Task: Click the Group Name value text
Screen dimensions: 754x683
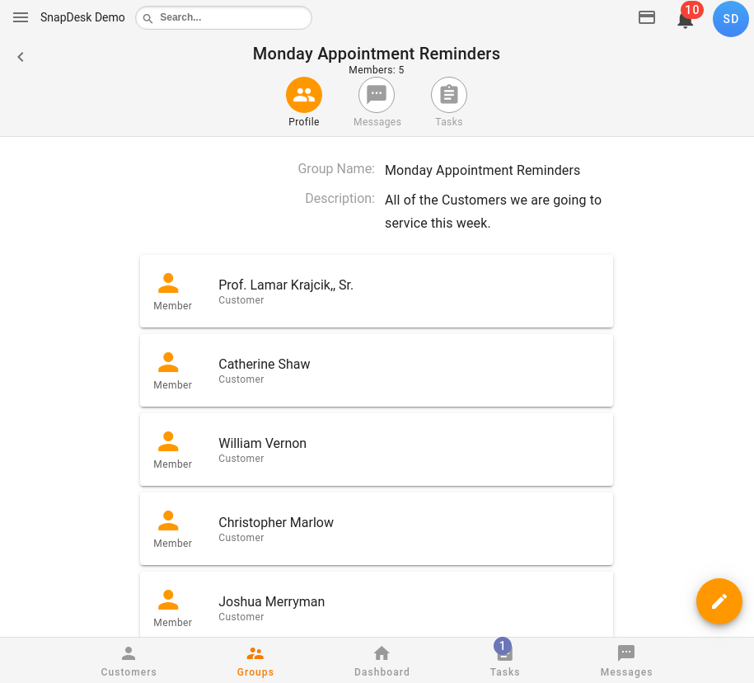Action: (x=482, y=171)
